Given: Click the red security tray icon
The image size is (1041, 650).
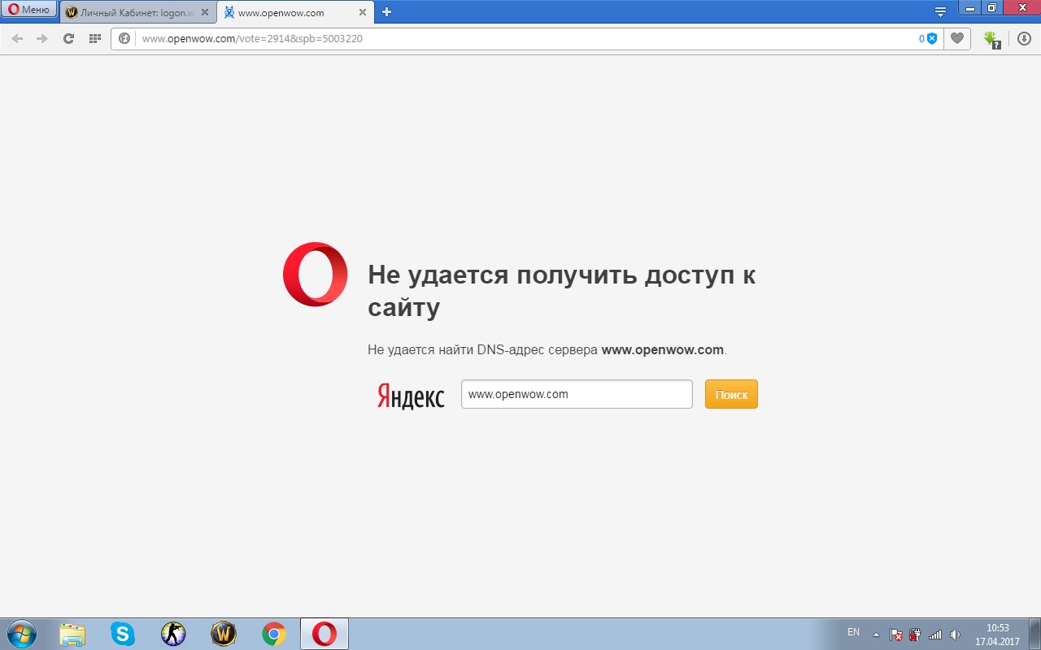Looking at the screenshot, I should click(x=915, y=635).
